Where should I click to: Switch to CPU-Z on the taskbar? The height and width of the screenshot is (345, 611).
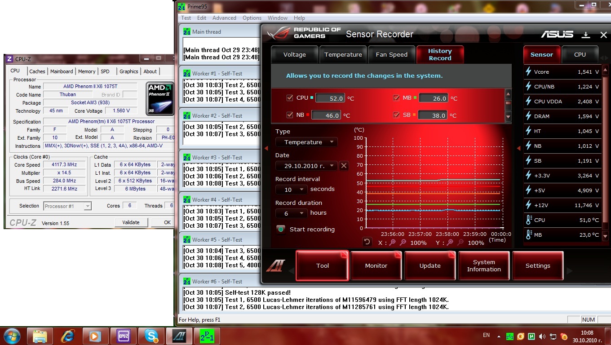point(123,336)
